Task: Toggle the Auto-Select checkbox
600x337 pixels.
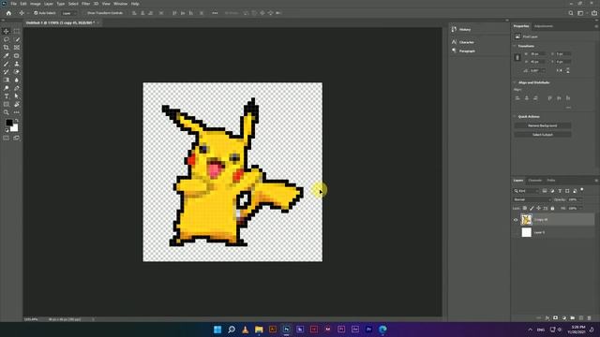Action: click(36, 13)
